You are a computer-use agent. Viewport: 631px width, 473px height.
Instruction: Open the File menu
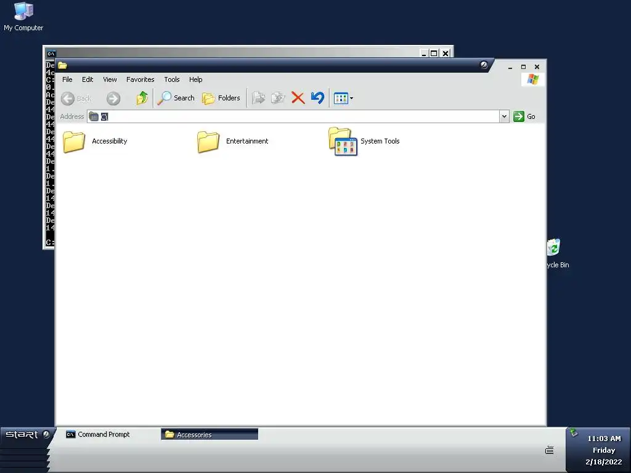[x=67, y=79]
